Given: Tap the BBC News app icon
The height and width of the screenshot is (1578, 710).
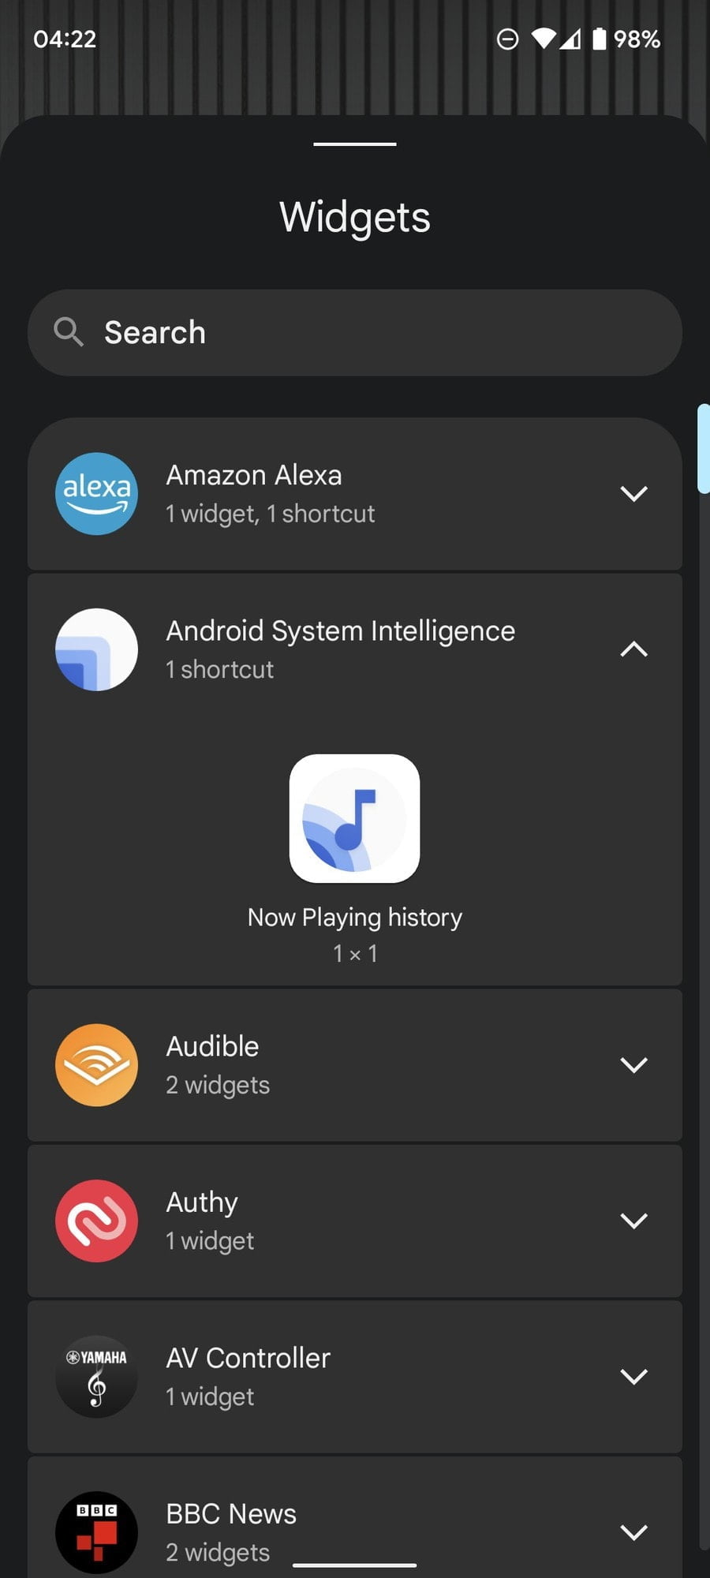Looking at the screenshot, I should (x=96, y=1531).
